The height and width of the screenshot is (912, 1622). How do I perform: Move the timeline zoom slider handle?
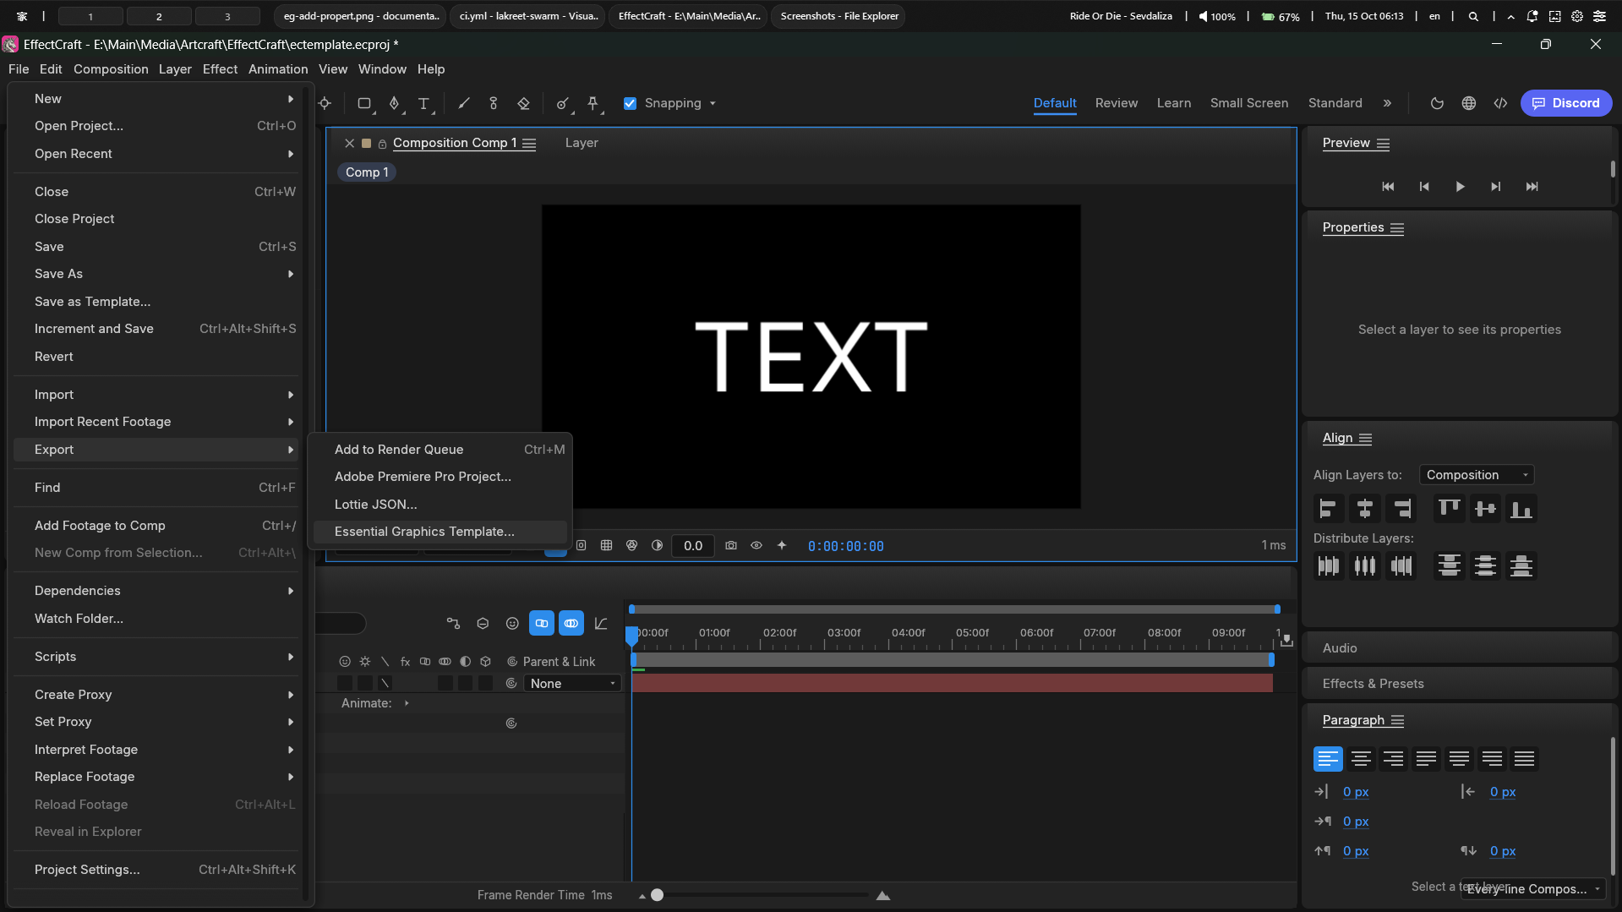[657, 895]
